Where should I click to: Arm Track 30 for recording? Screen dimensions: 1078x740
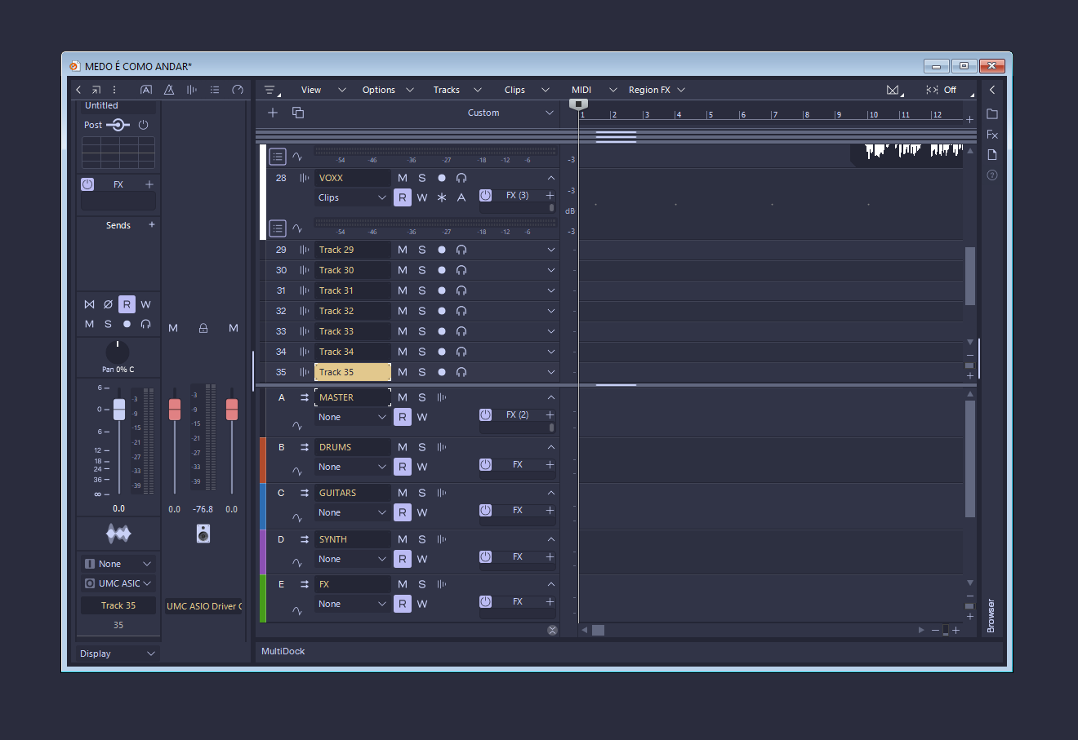442,270
